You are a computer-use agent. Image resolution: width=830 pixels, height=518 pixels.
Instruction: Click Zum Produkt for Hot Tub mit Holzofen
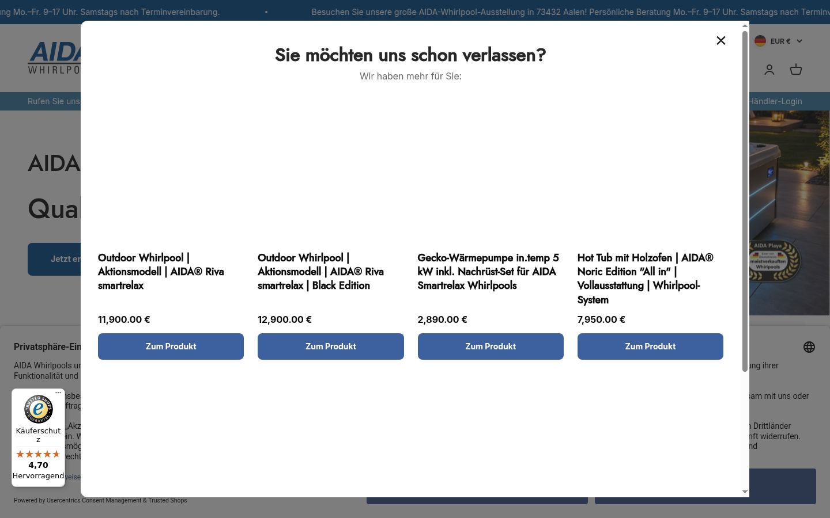coord(650,346)
